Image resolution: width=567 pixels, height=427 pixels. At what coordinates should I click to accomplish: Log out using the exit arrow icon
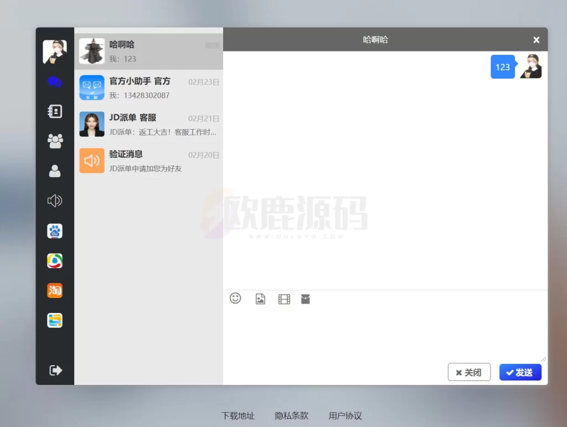pyautogui.click(x=54, y=370)
